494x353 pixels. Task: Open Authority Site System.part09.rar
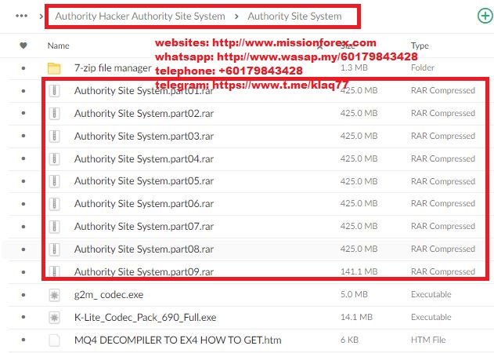[x=144, y=272]
